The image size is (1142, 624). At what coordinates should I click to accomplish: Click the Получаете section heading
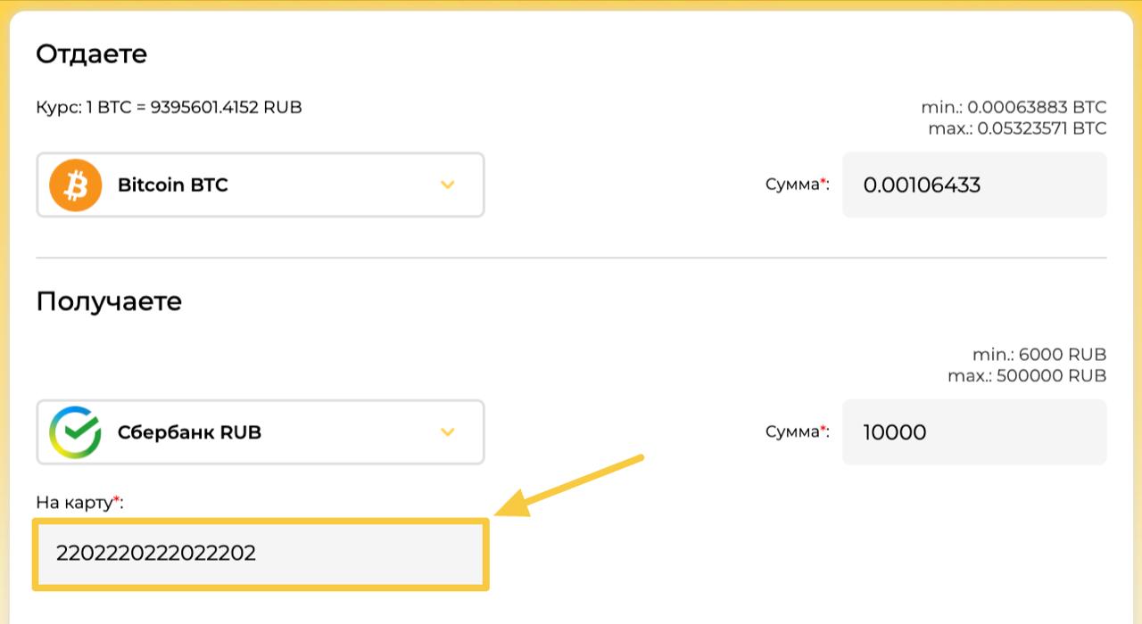coord(109,301)
